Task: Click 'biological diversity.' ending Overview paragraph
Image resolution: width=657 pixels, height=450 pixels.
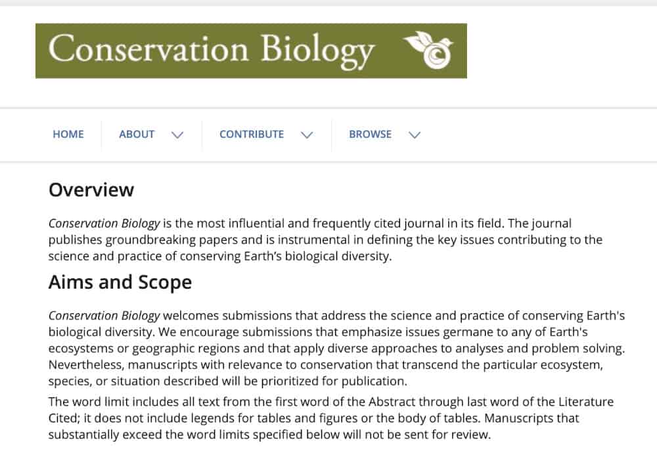Action: tap(338, 256)
